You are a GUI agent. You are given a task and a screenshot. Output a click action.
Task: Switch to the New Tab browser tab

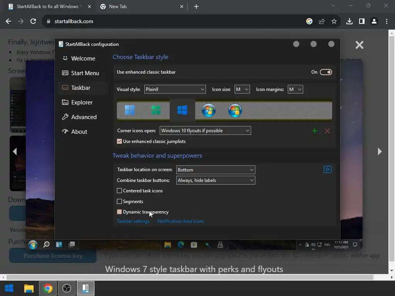[141, 7]
